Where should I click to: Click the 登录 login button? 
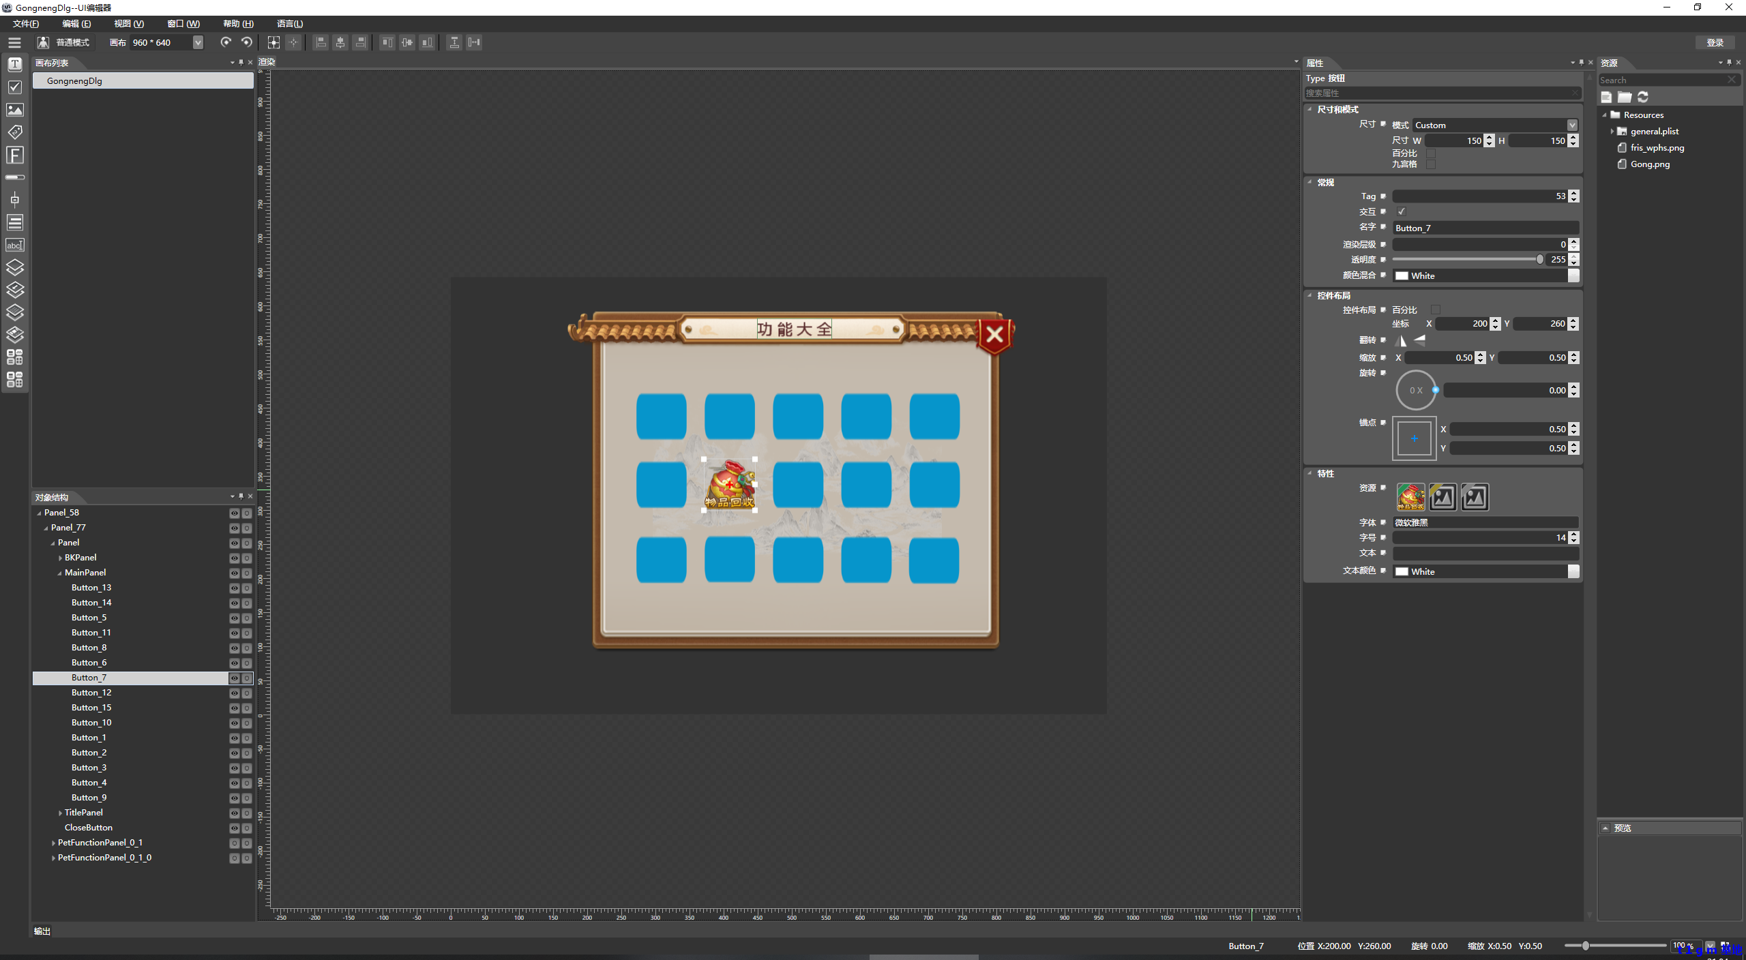point(1714,42)
